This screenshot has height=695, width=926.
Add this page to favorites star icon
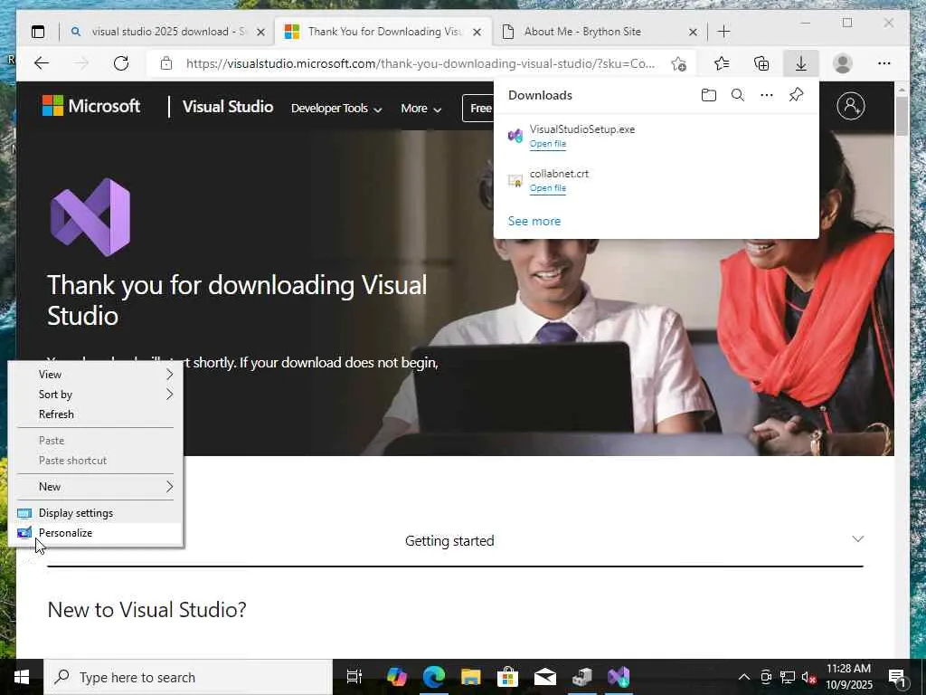click(678, 63)
